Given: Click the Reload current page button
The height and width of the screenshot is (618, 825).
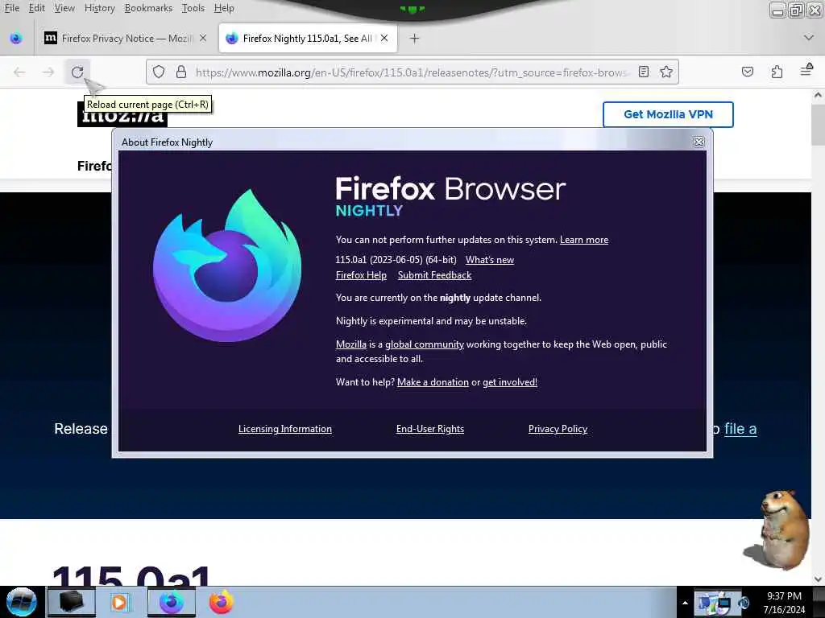Looking at the screenshot, I should tap(77, 72).
